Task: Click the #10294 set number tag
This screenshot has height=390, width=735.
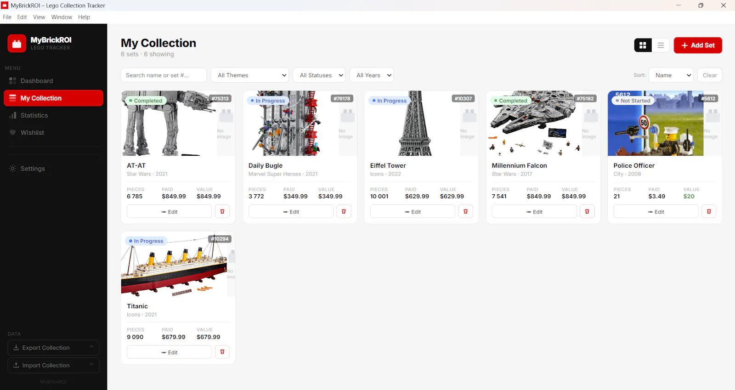Action: coord(220,239)
